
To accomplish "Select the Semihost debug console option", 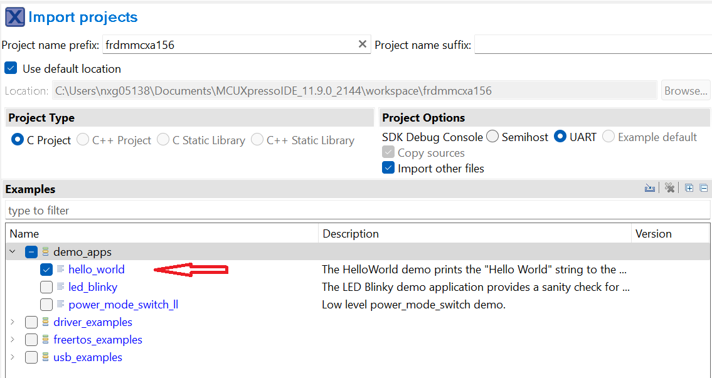I will click(492, 137).
